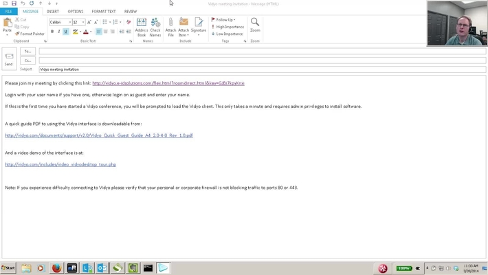488x275 pixels.
Task: Click into the Cc address field
Action: pos(263,60)
